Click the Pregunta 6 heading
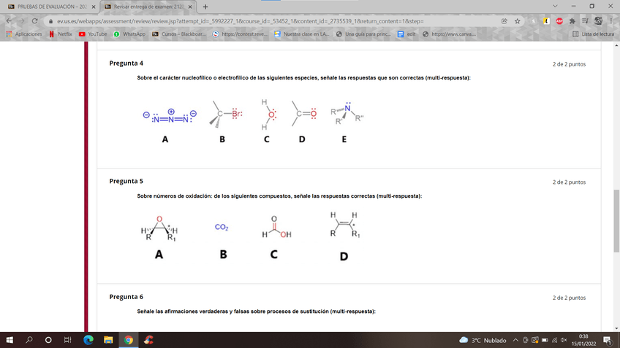 tap(126, 297)
